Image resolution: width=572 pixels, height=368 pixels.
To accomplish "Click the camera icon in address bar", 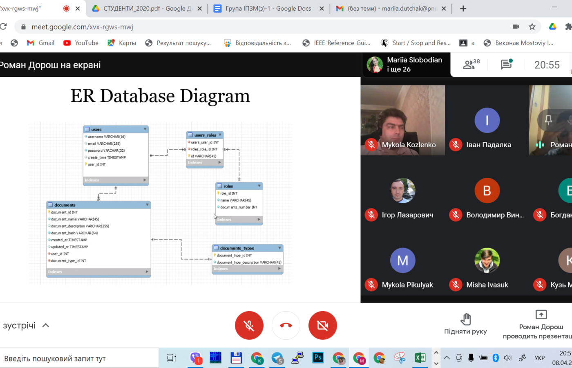I will click(516, 27).
